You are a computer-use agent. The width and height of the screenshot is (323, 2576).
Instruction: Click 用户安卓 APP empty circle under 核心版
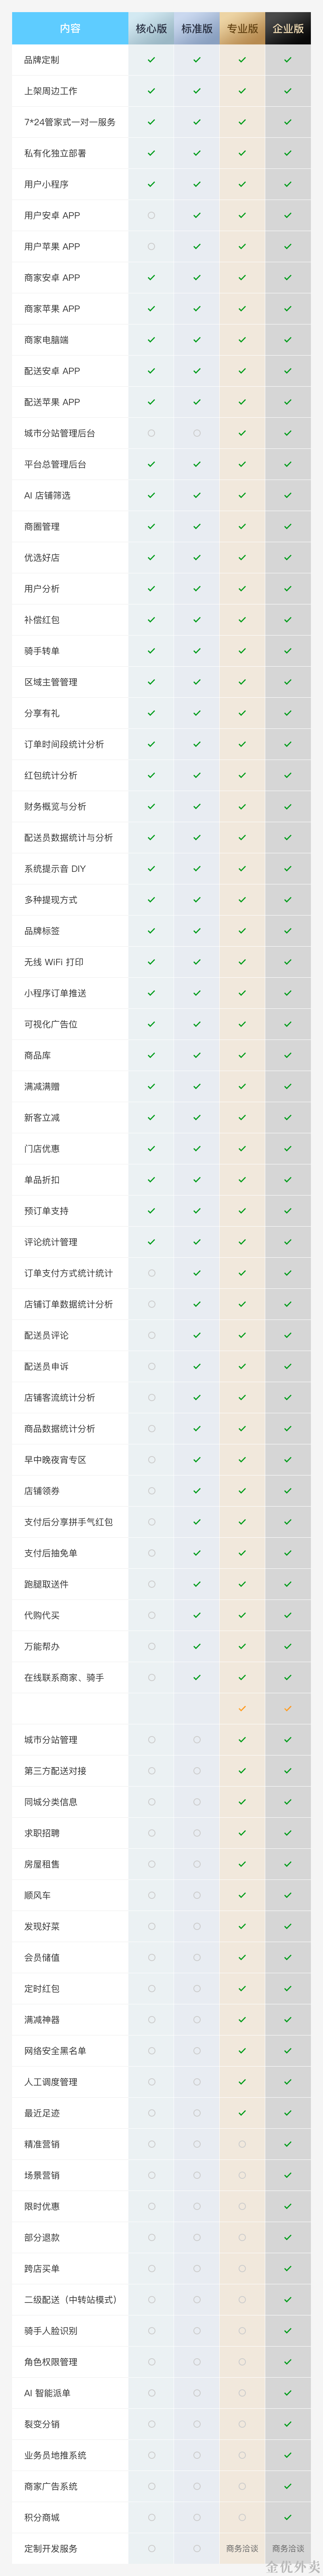pos(151,215)
